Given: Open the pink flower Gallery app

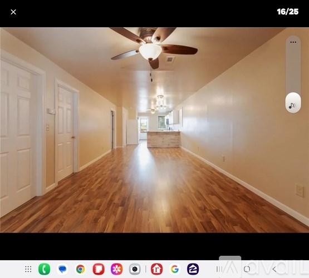Looking at the screenshot, I should 117,269.
